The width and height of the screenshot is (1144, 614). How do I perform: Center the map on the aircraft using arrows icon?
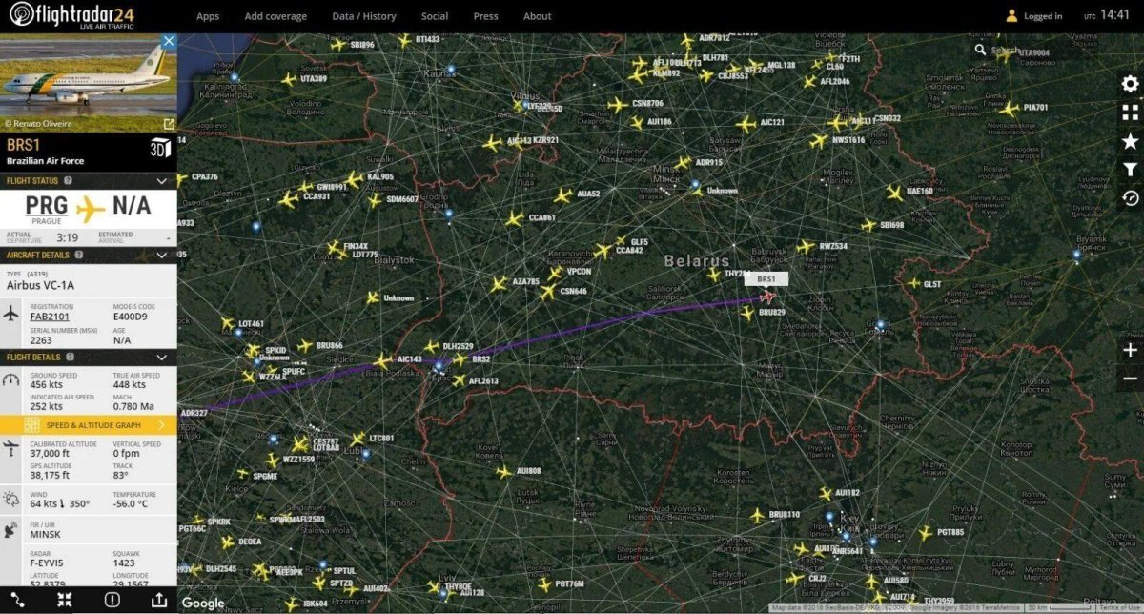pyautogui.click(x=65, y=599)
